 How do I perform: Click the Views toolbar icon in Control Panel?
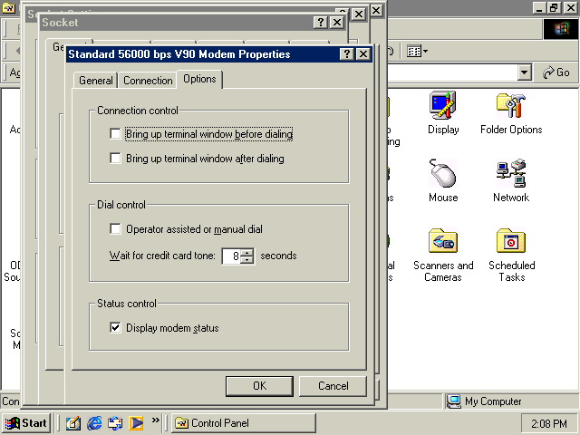coord(417,51)
